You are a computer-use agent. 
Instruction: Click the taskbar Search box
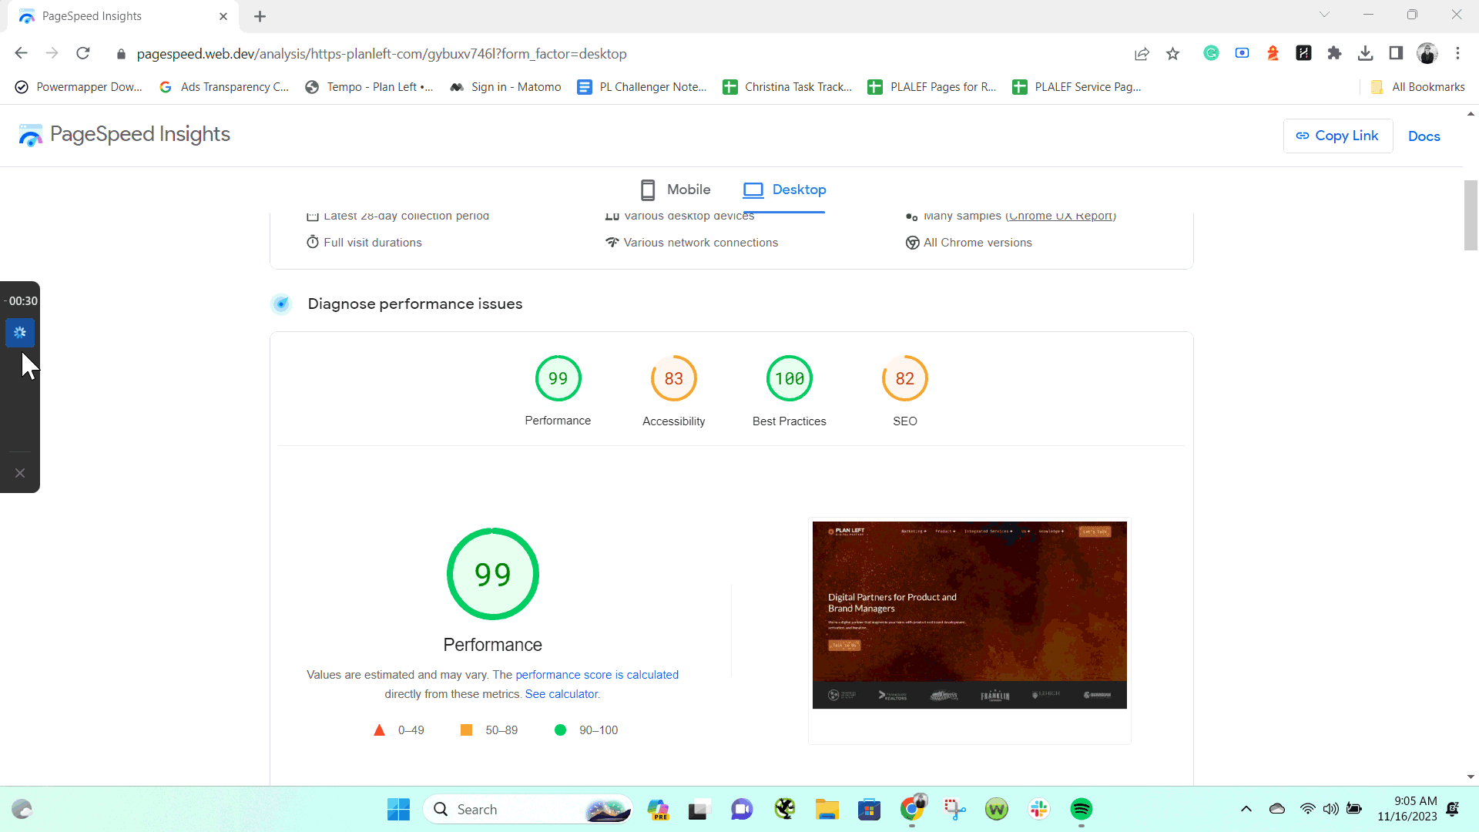[528, 809]
